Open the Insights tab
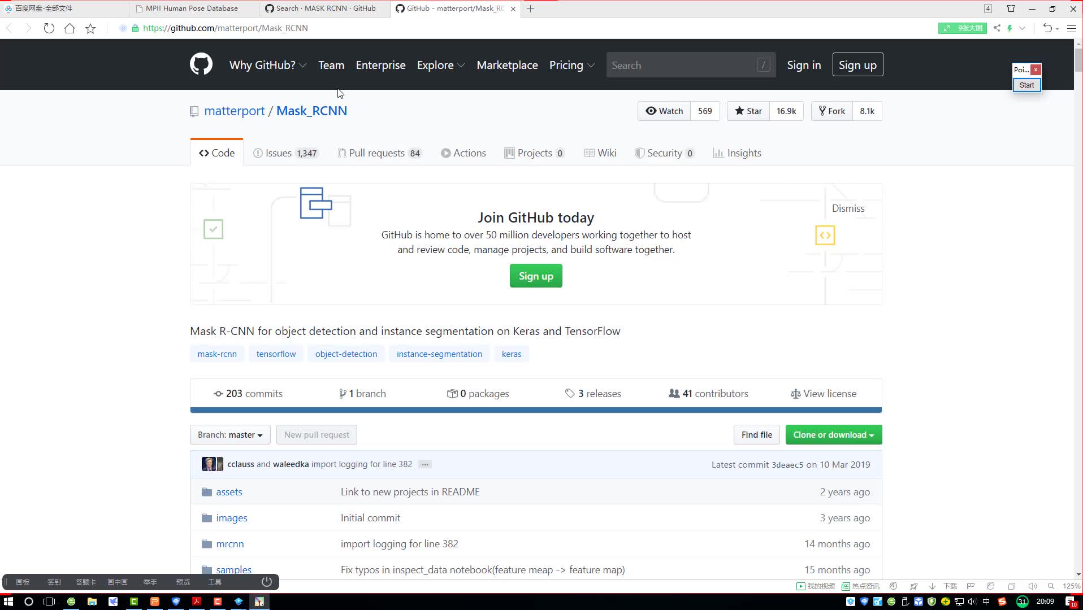The height and width of the screenshot is (610, 1083). coord(737,153)
